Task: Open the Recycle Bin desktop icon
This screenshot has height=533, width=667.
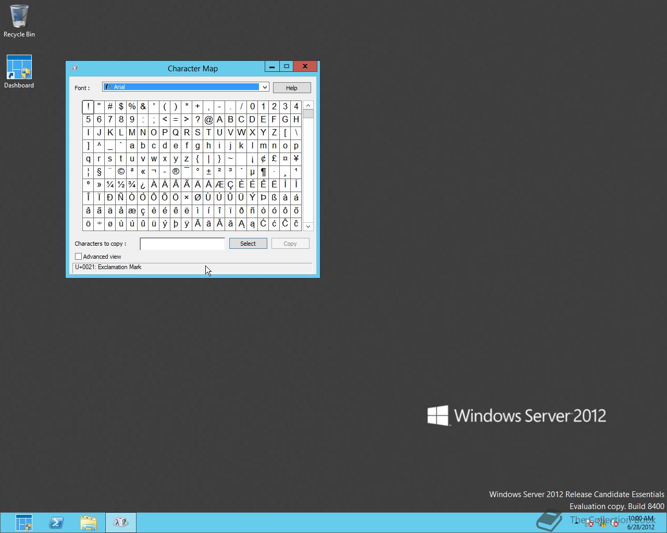Action: click(19, 21)
